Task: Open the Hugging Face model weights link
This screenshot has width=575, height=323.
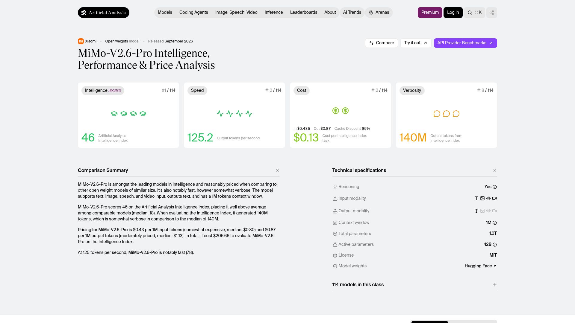Action: (x=481, y=266)
